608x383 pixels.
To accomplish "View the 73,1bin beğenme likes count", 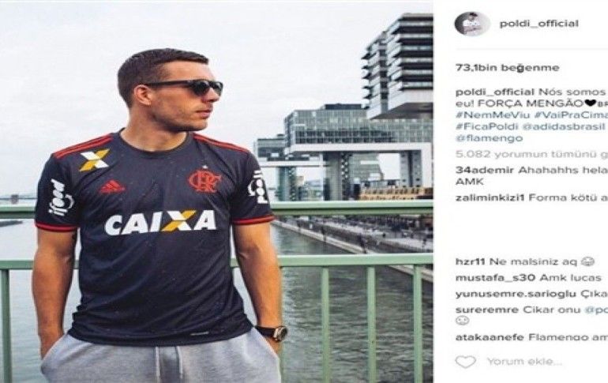I will tap(507, 68).
